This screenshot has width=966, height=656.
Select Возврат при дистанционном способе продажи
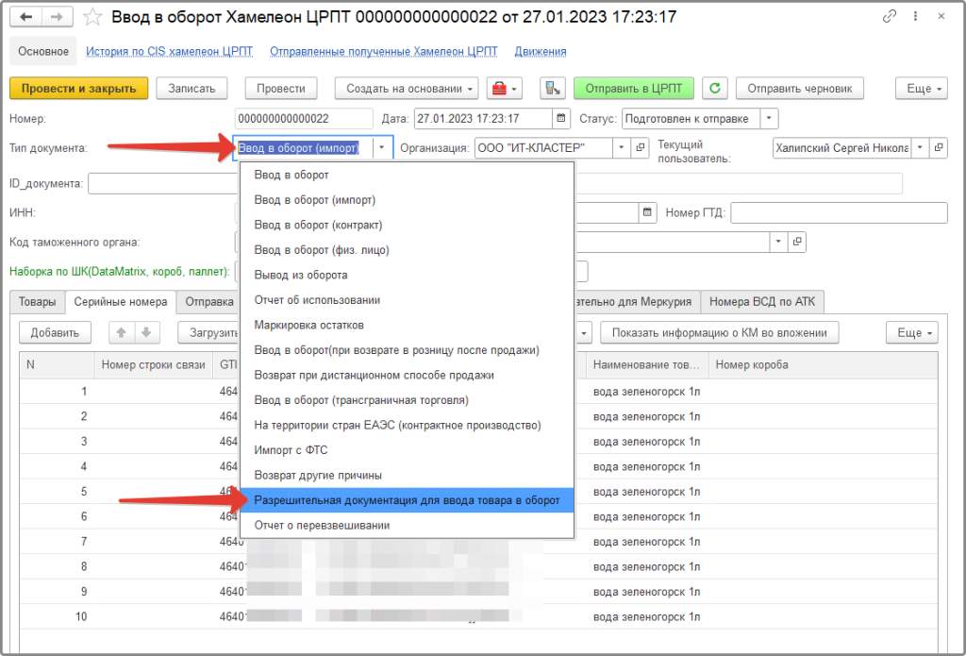pos(407,375)
